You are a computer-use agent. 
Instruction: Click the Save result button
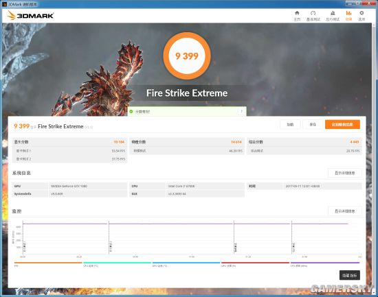point(313,124)
